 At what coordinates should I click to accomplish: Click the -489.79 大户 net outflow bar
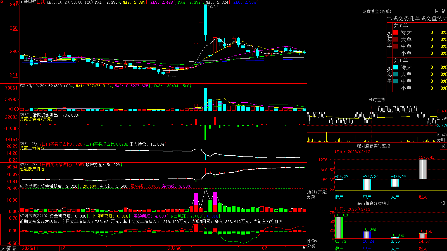pyautogui.click(x=395, y=183)
